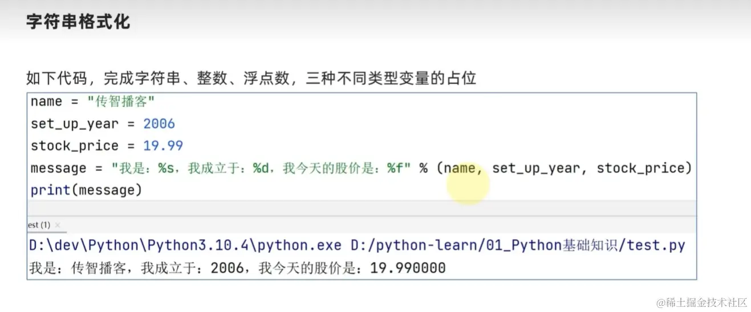Image resolution: width=751 pixels, height=312 pixels.
Task: Click the '字符串格式化' slide heading
Action: coord(78,22)
